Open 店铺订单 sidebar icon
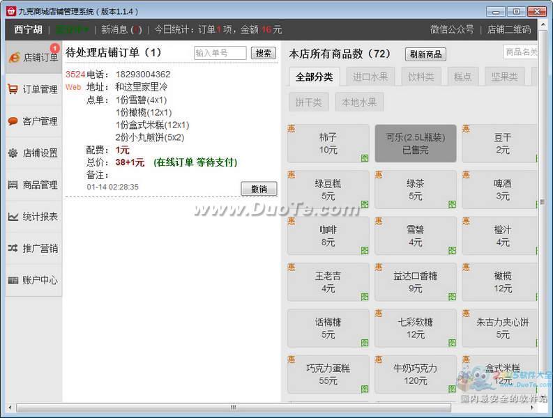 click(x=14, y=58)
